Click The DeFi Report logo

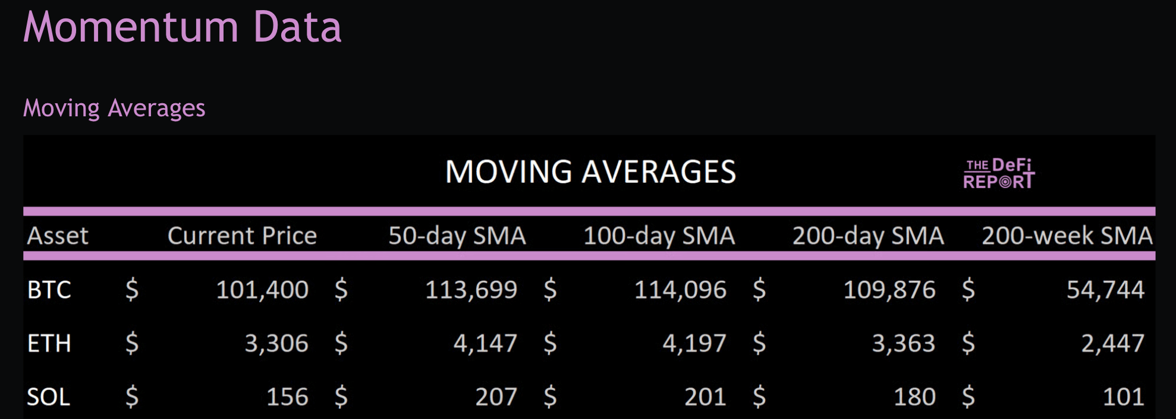(x=998, y=174)
